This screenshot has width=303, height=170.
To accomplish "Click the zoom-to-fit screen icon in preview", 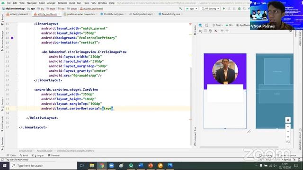I will [x=288, y=142].
